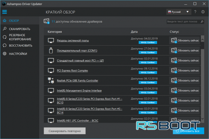Open Стандартный главный мост PCI — ЦП link
Viewport: 209px width, 139px height.
80,61
